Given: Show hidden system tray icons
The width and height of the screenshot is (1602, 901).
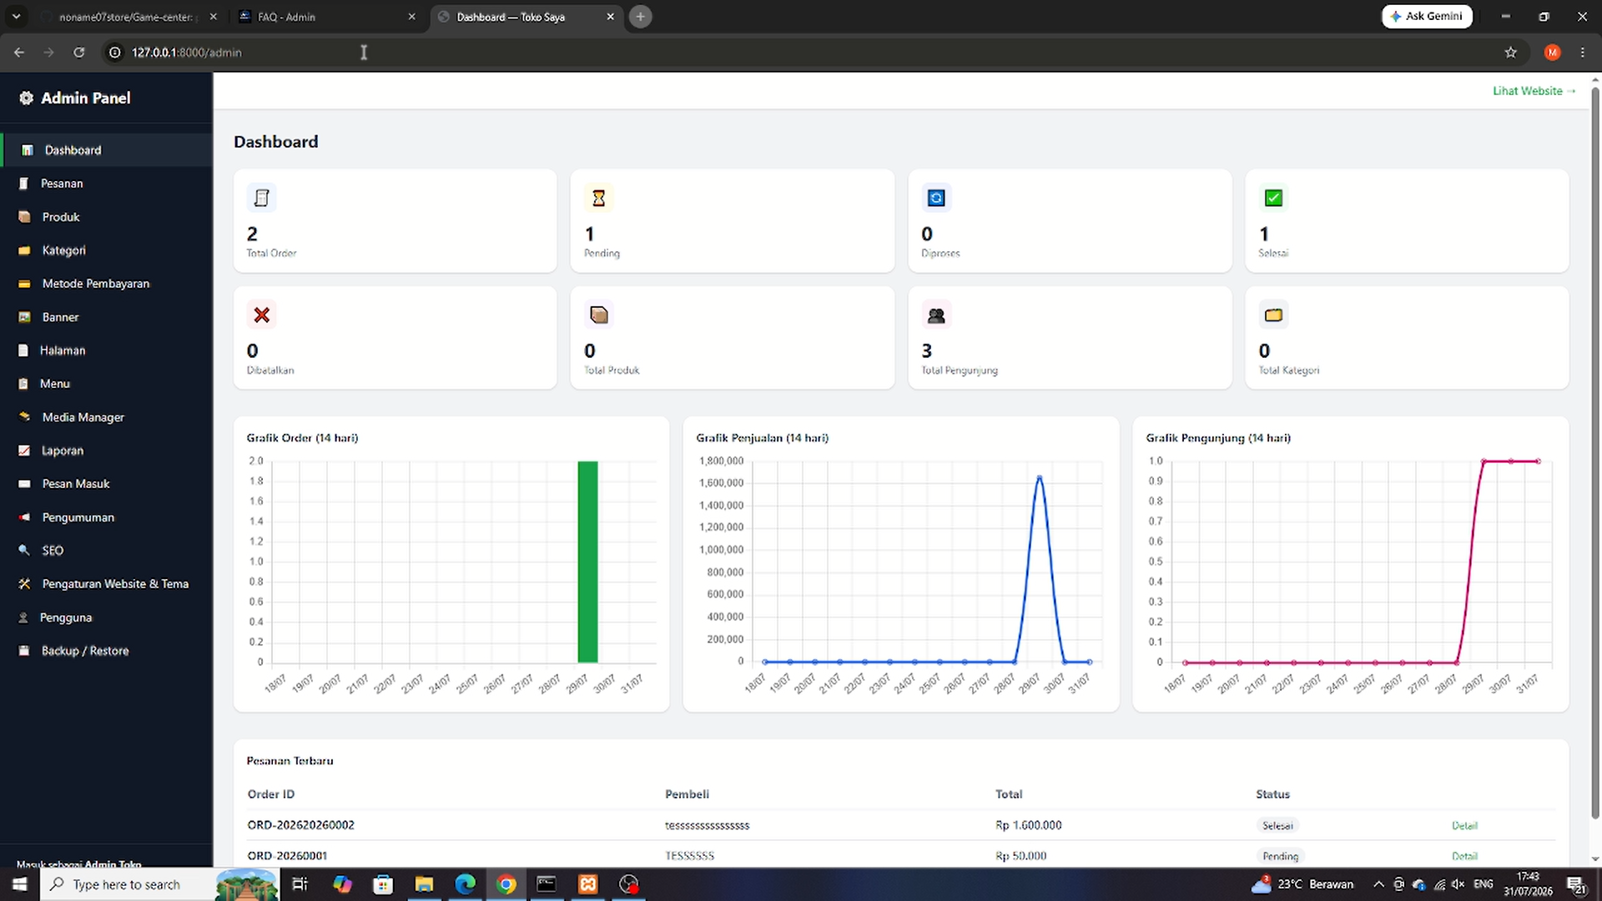Looking at the screenshot, I should (1378, 884).
